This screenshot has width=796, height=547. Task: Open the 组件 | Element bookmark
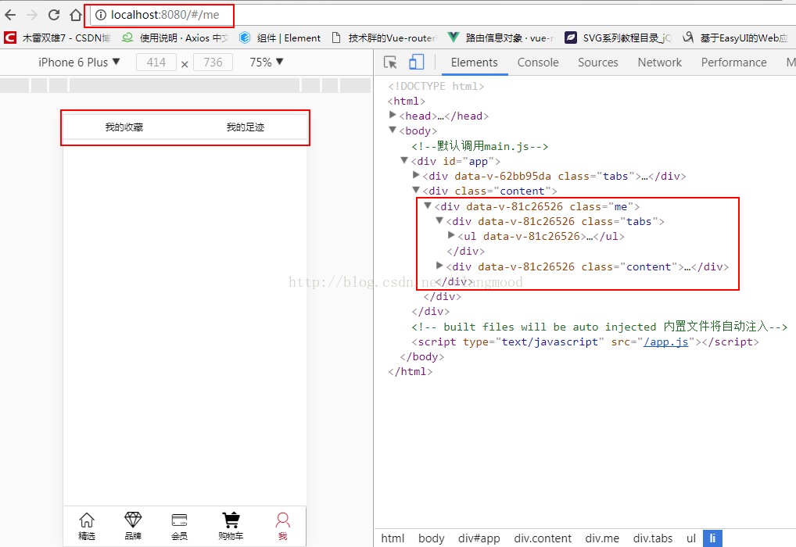(x=280, y=38)
